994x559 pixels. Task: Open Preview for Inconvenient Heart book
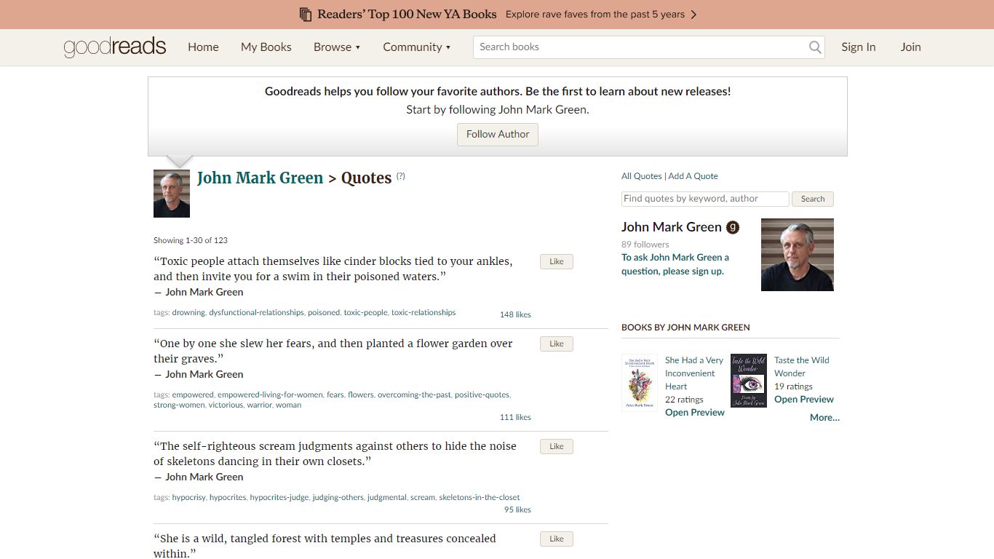click(x=695, y=413)
